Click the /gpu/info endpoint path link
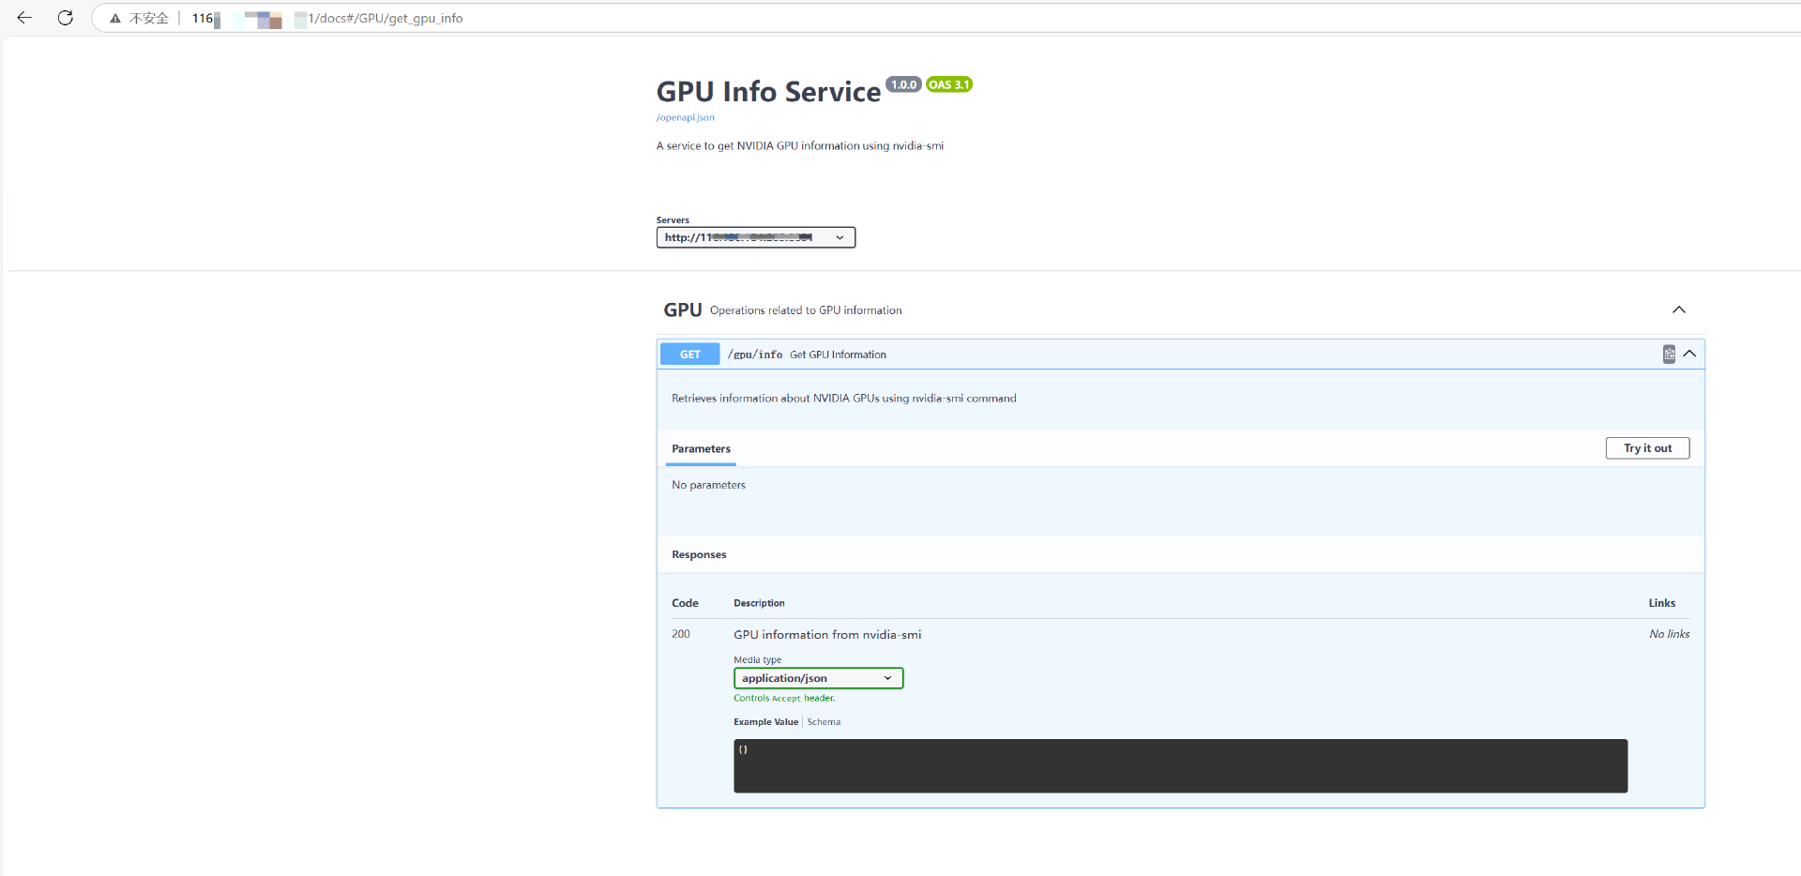The height and width of the screenshot is (876, 1801). pos(755,355)
